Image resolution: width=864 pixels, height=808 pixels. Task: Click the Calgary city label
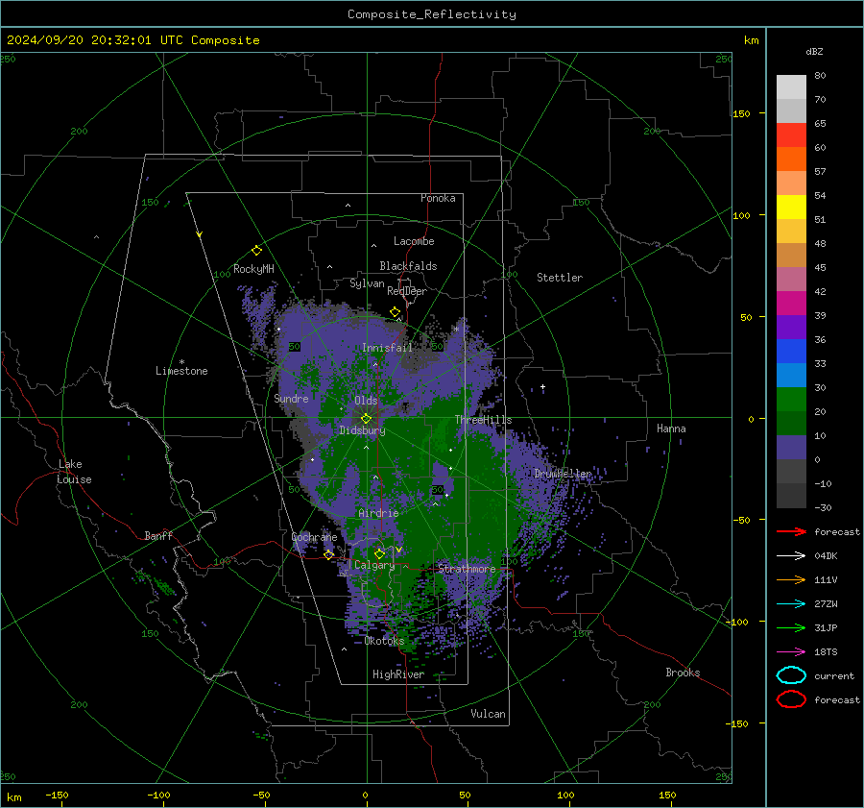pyautogui.click(x=374, y=565)
